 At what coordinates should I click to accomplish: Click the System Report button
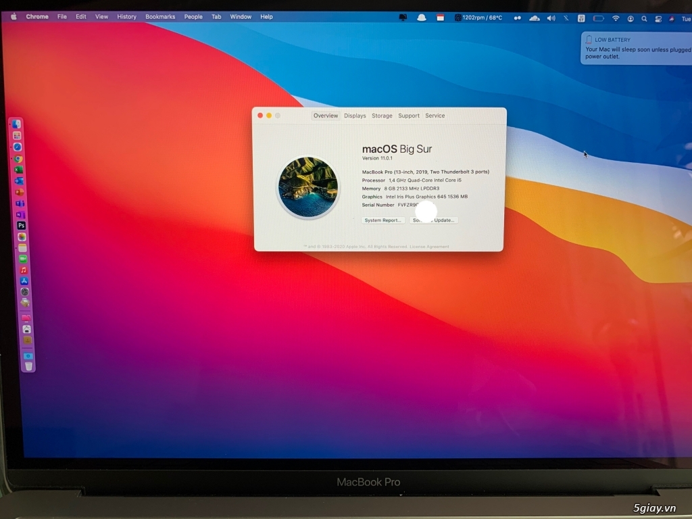coord(383,220)
